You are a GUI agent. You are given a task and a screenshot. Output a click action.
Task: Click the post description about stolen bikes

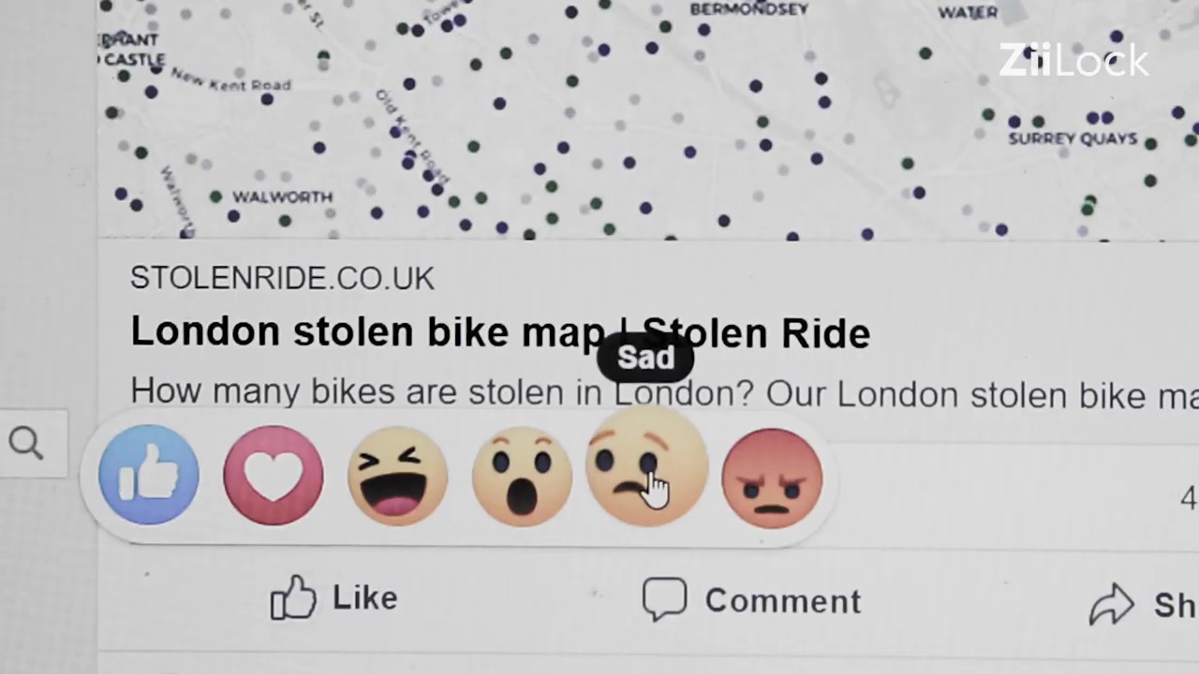click(x=664, y=393)
